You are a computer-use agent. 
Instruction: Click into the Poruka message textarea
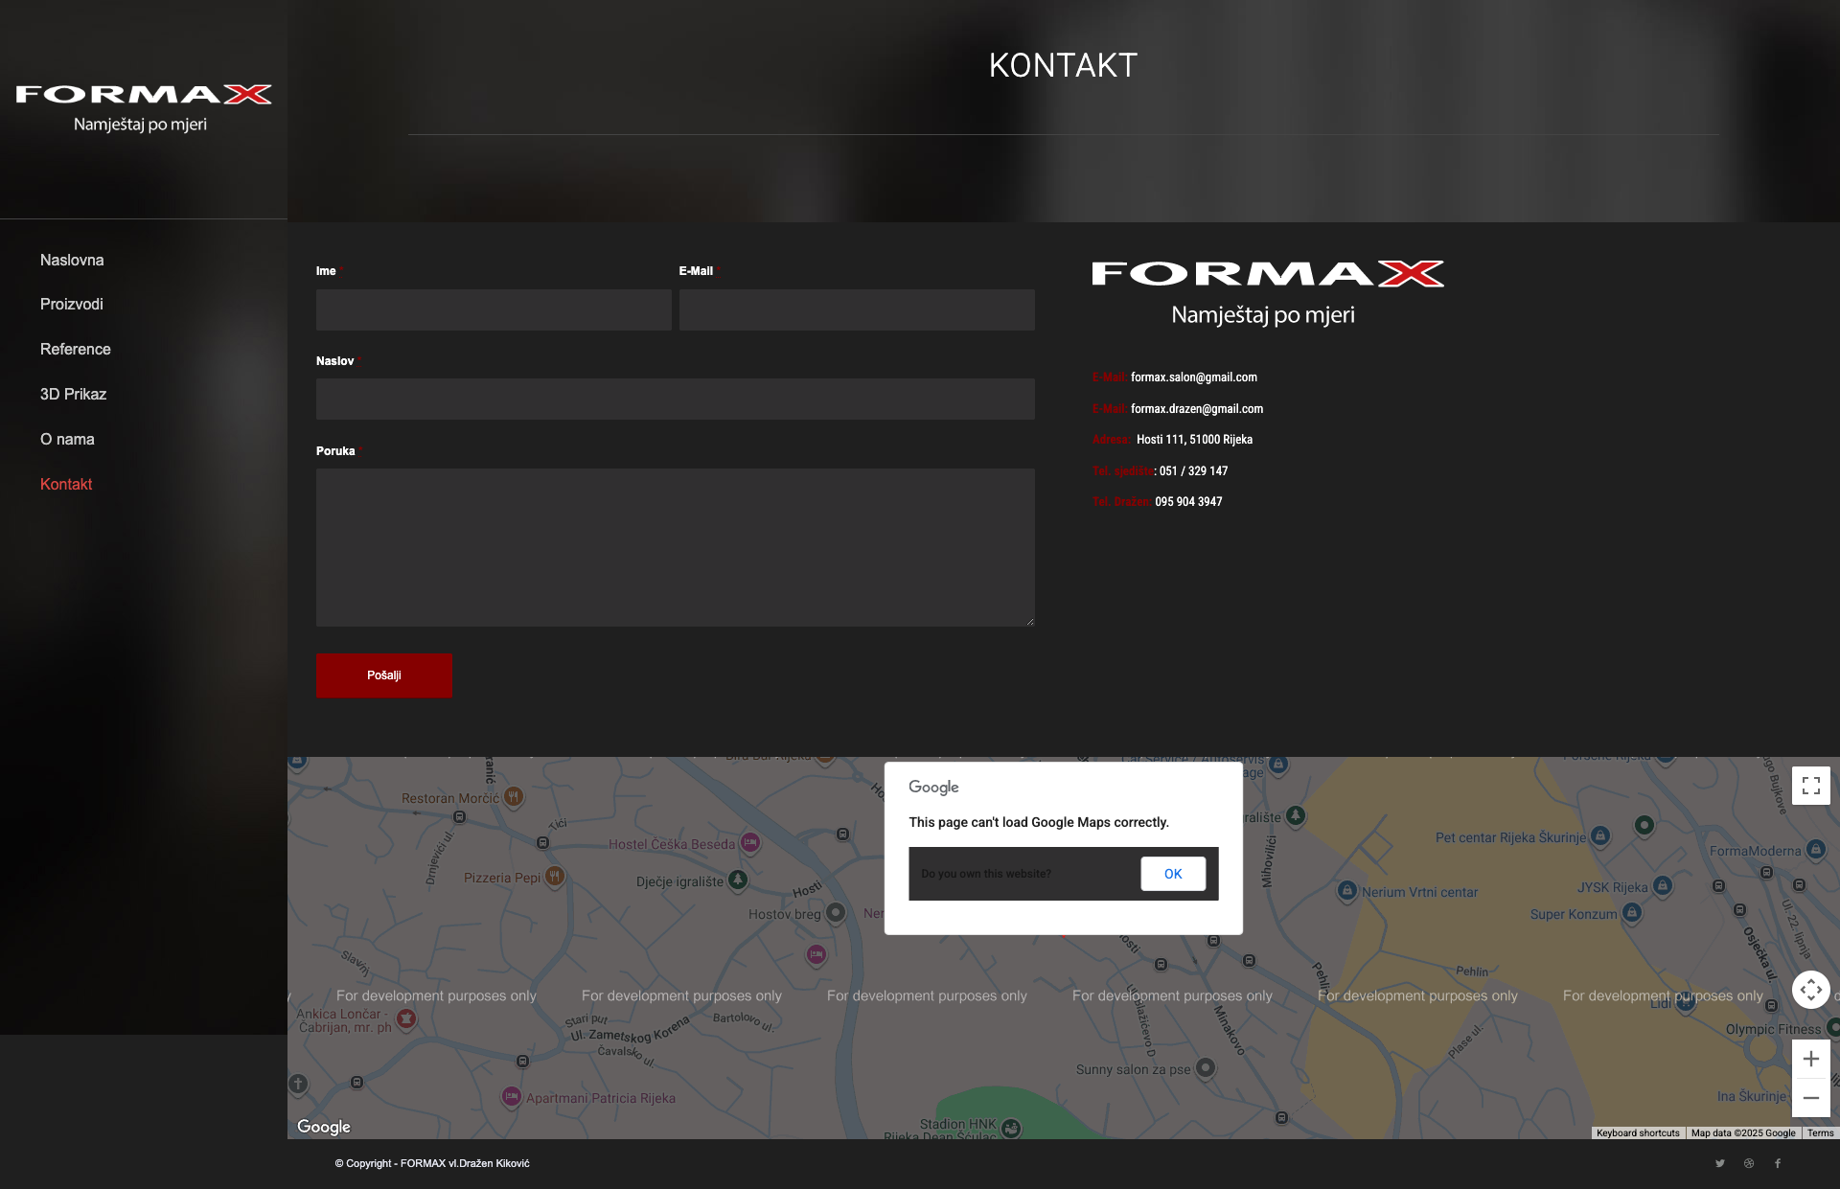(x=675, y=547)
